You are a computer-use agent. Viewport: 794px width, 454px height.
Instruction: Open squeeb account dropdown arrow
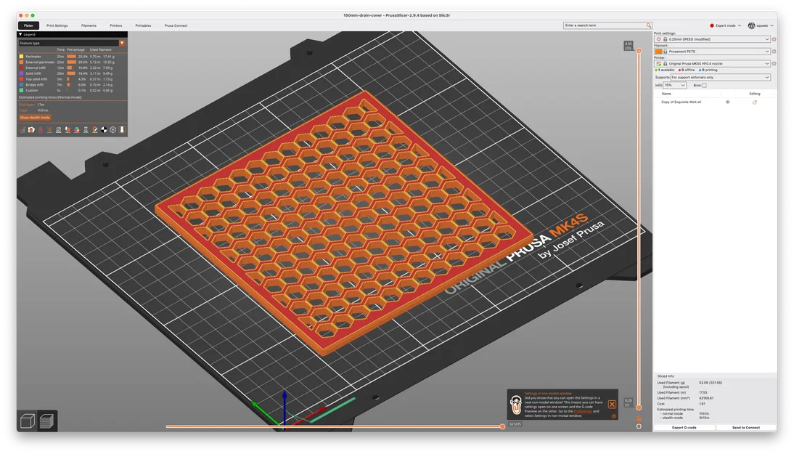coord(772,25)
